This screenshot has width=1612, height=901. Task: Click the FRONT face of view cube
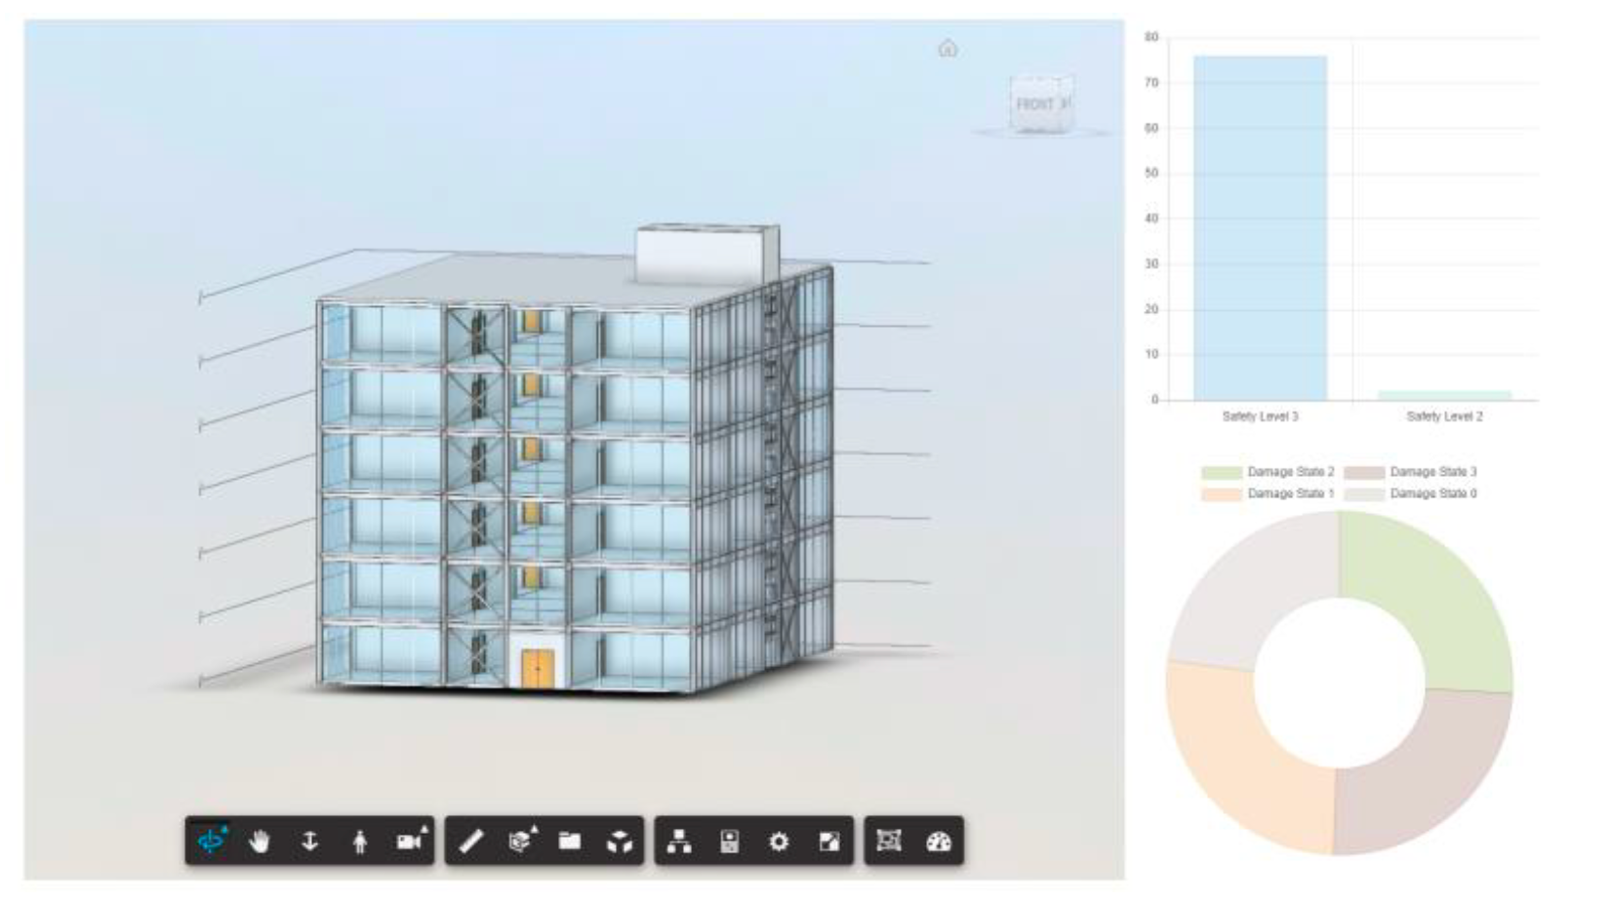click(x=1038, y=104)
